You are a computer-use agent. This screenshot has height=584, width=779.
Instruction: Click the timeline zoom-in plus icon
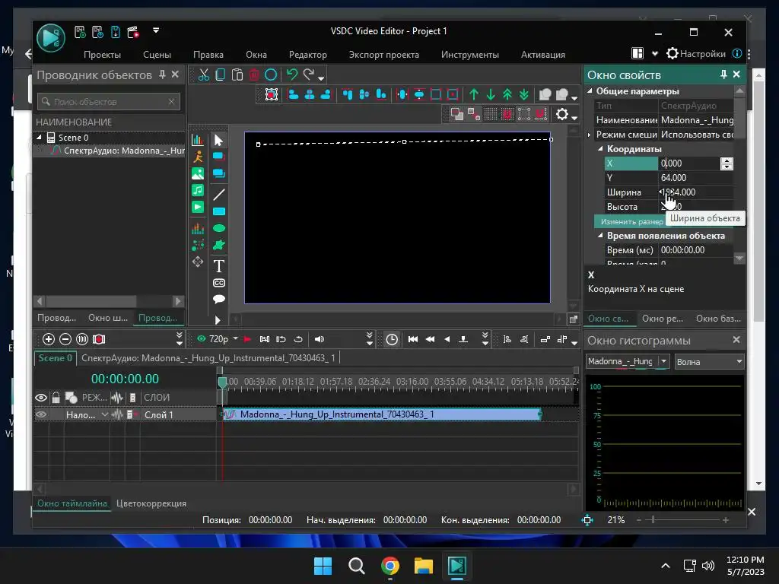(49, 339)
